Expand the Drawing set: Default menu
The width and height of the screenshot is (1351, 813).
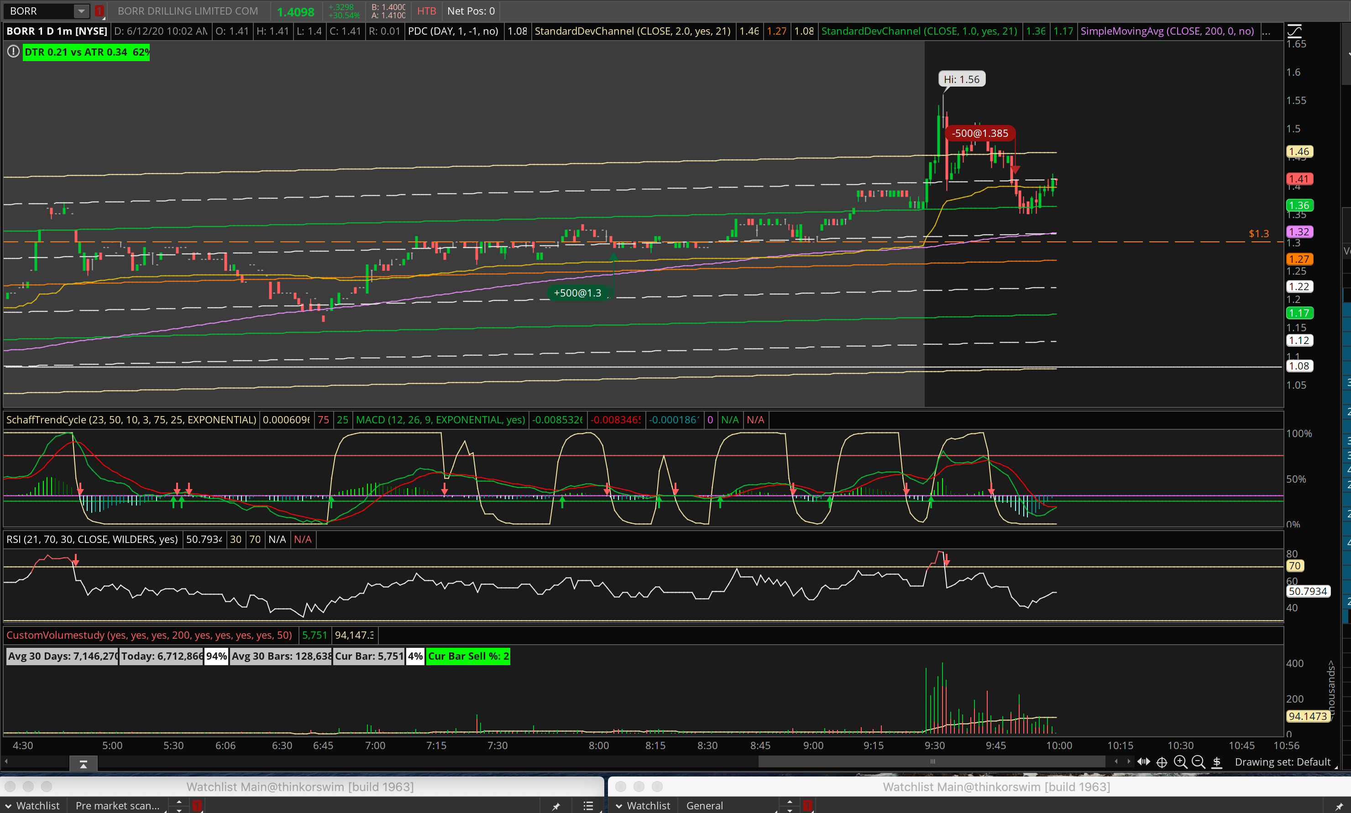point(1283,762)
